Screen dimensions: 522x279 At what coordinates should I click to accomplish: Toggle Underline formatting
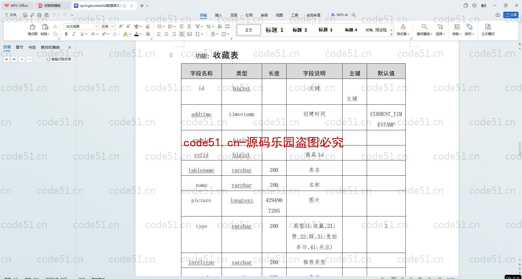82,34
